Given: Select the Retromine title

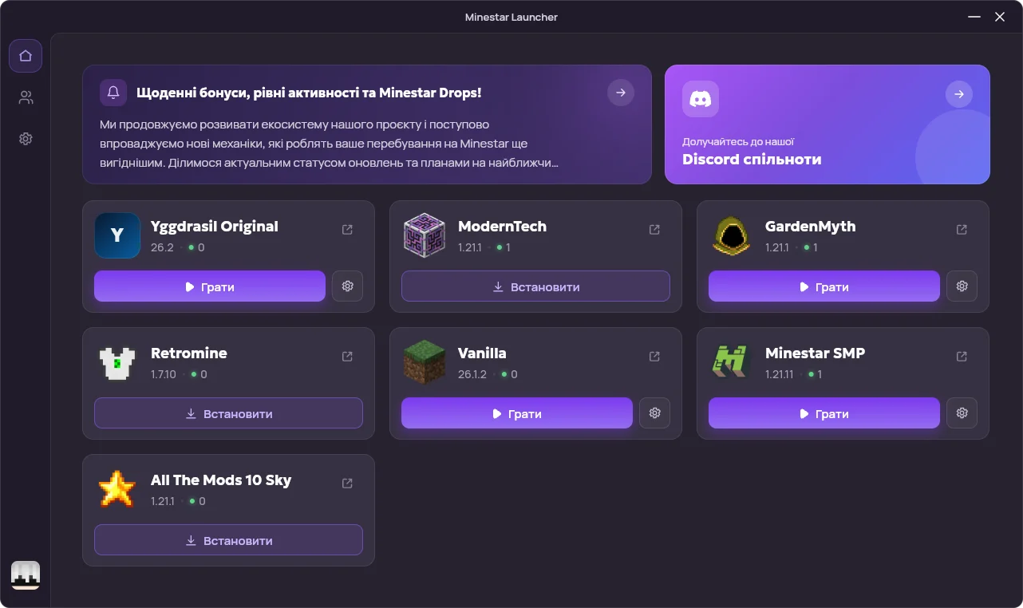Looking at the screenshot, I should click(x=189, y=353).
